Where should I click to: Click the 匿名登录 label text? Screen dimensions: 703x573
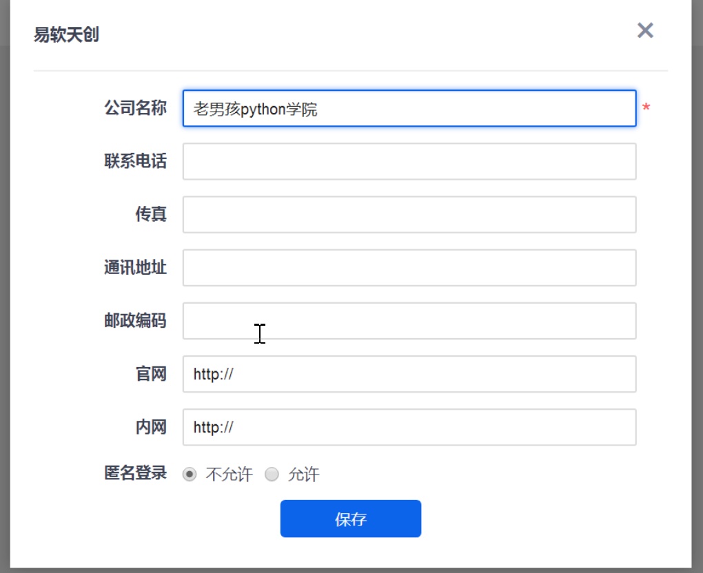pos(135,473)
